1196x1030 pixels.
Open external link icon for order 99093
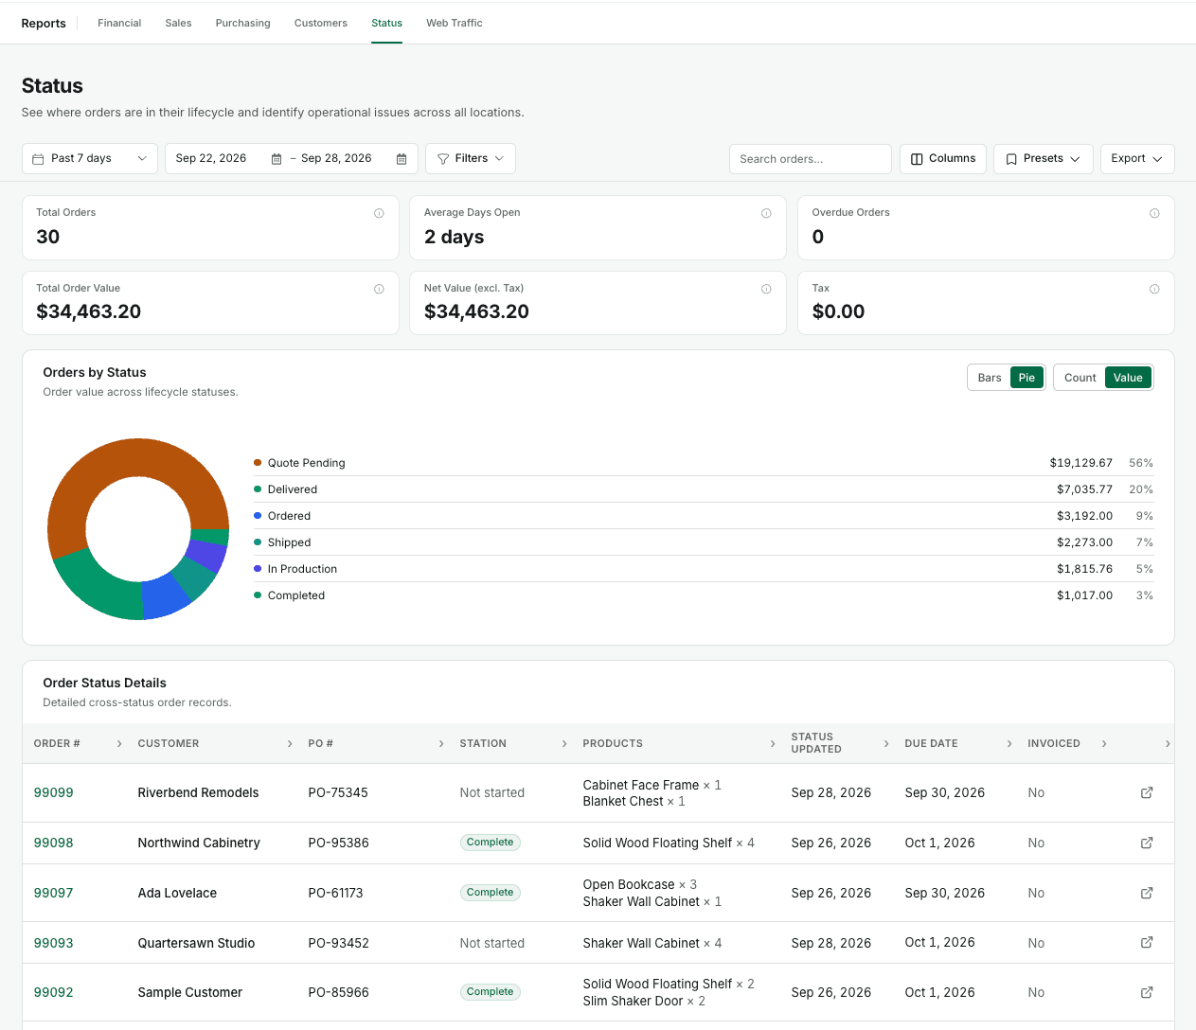[x=1147, y=943]
